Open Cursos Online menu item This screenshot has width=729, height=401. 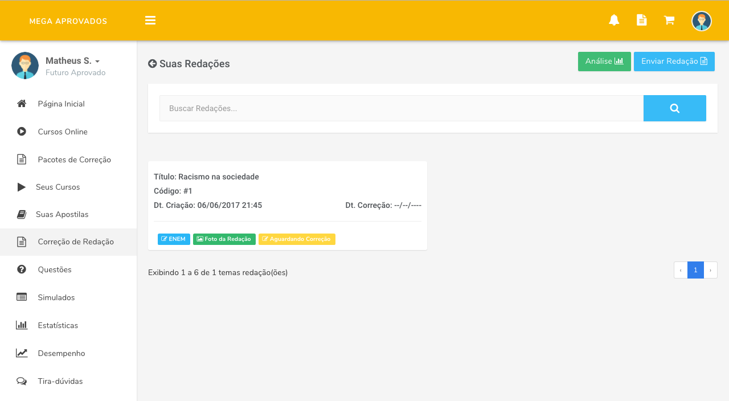pos(68,132)
